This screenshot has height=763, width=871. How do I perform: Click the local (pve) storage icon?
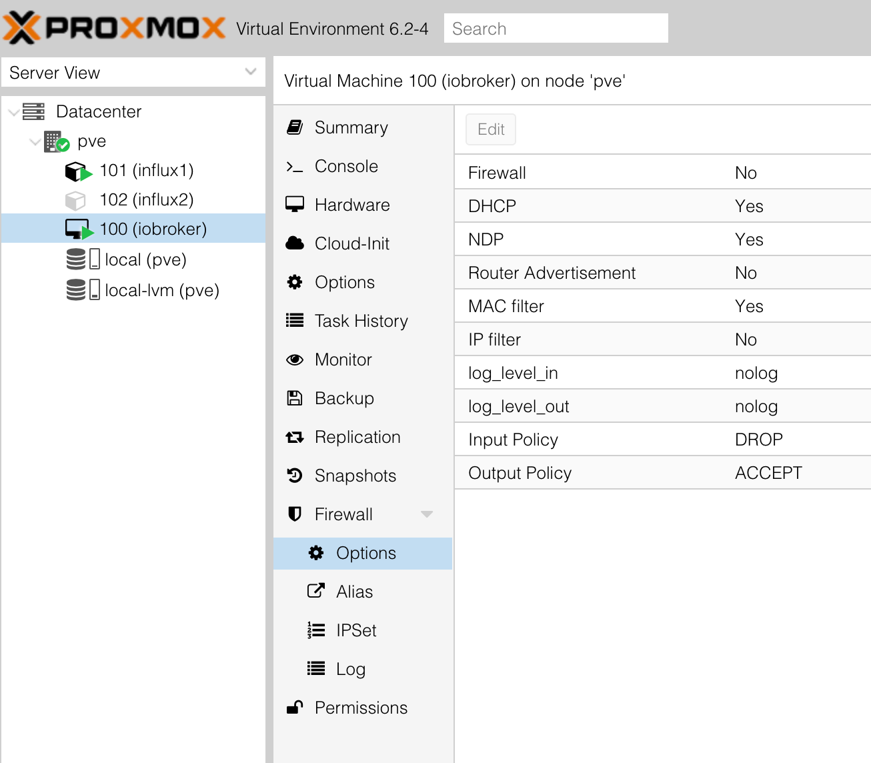pos(83,259)
